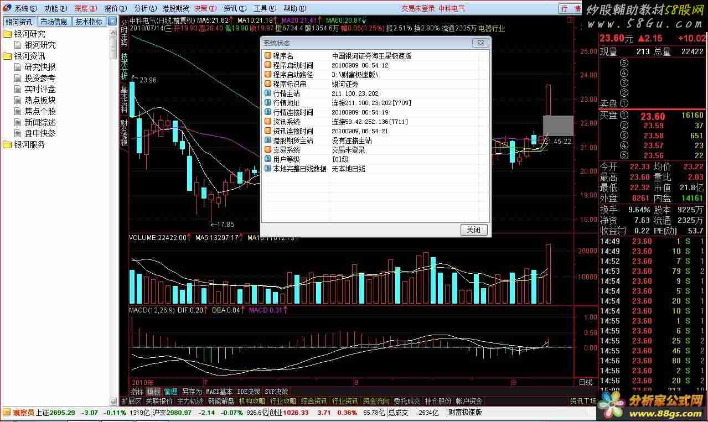Click the 资讯工场 button
Screen dimensions: 708x422
(x=583, y=401)
